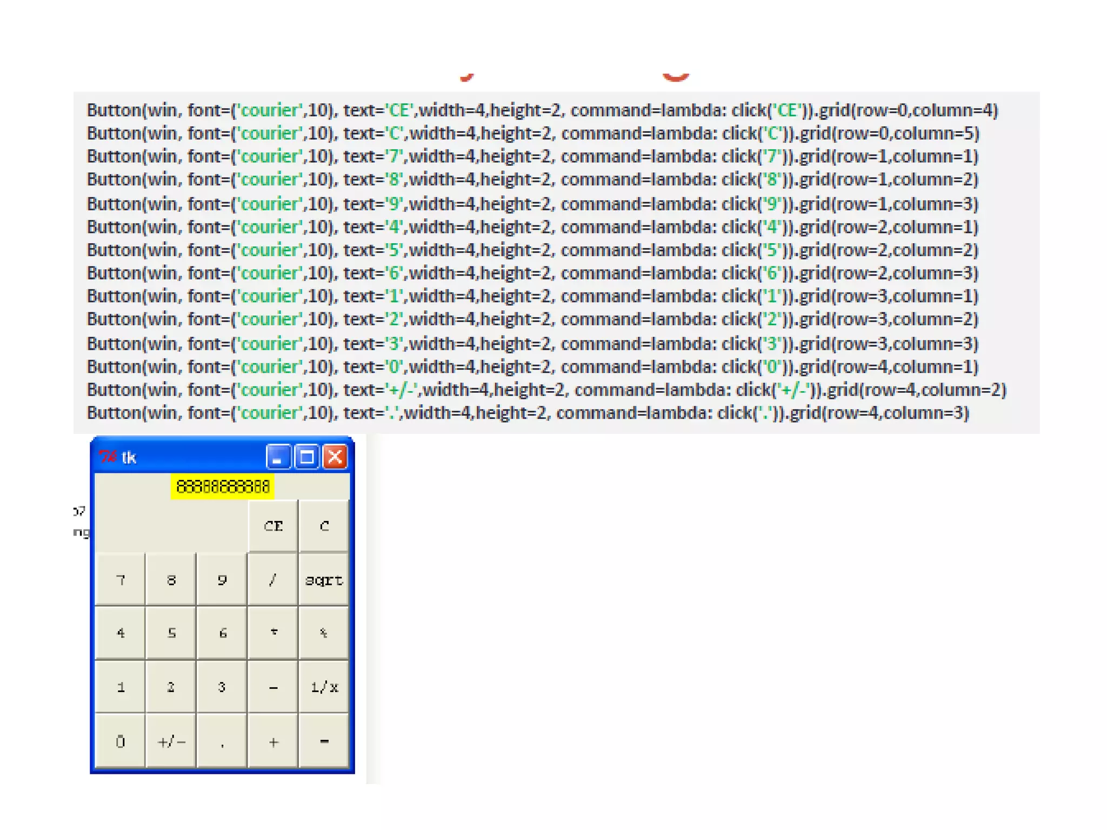The image size is (1107, 830).
Task: Tap the 6 key on the calculator
Action: coord(222,633)
